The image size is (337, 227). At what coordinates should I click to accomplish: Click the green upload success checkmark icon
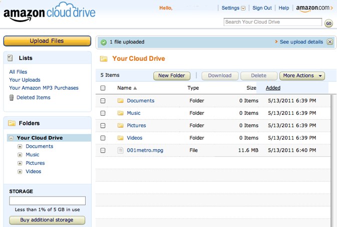click(x=104, y=42)
